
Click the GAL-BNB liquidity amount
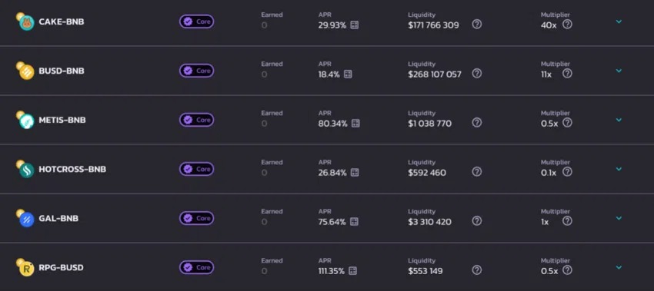(429, 222)
